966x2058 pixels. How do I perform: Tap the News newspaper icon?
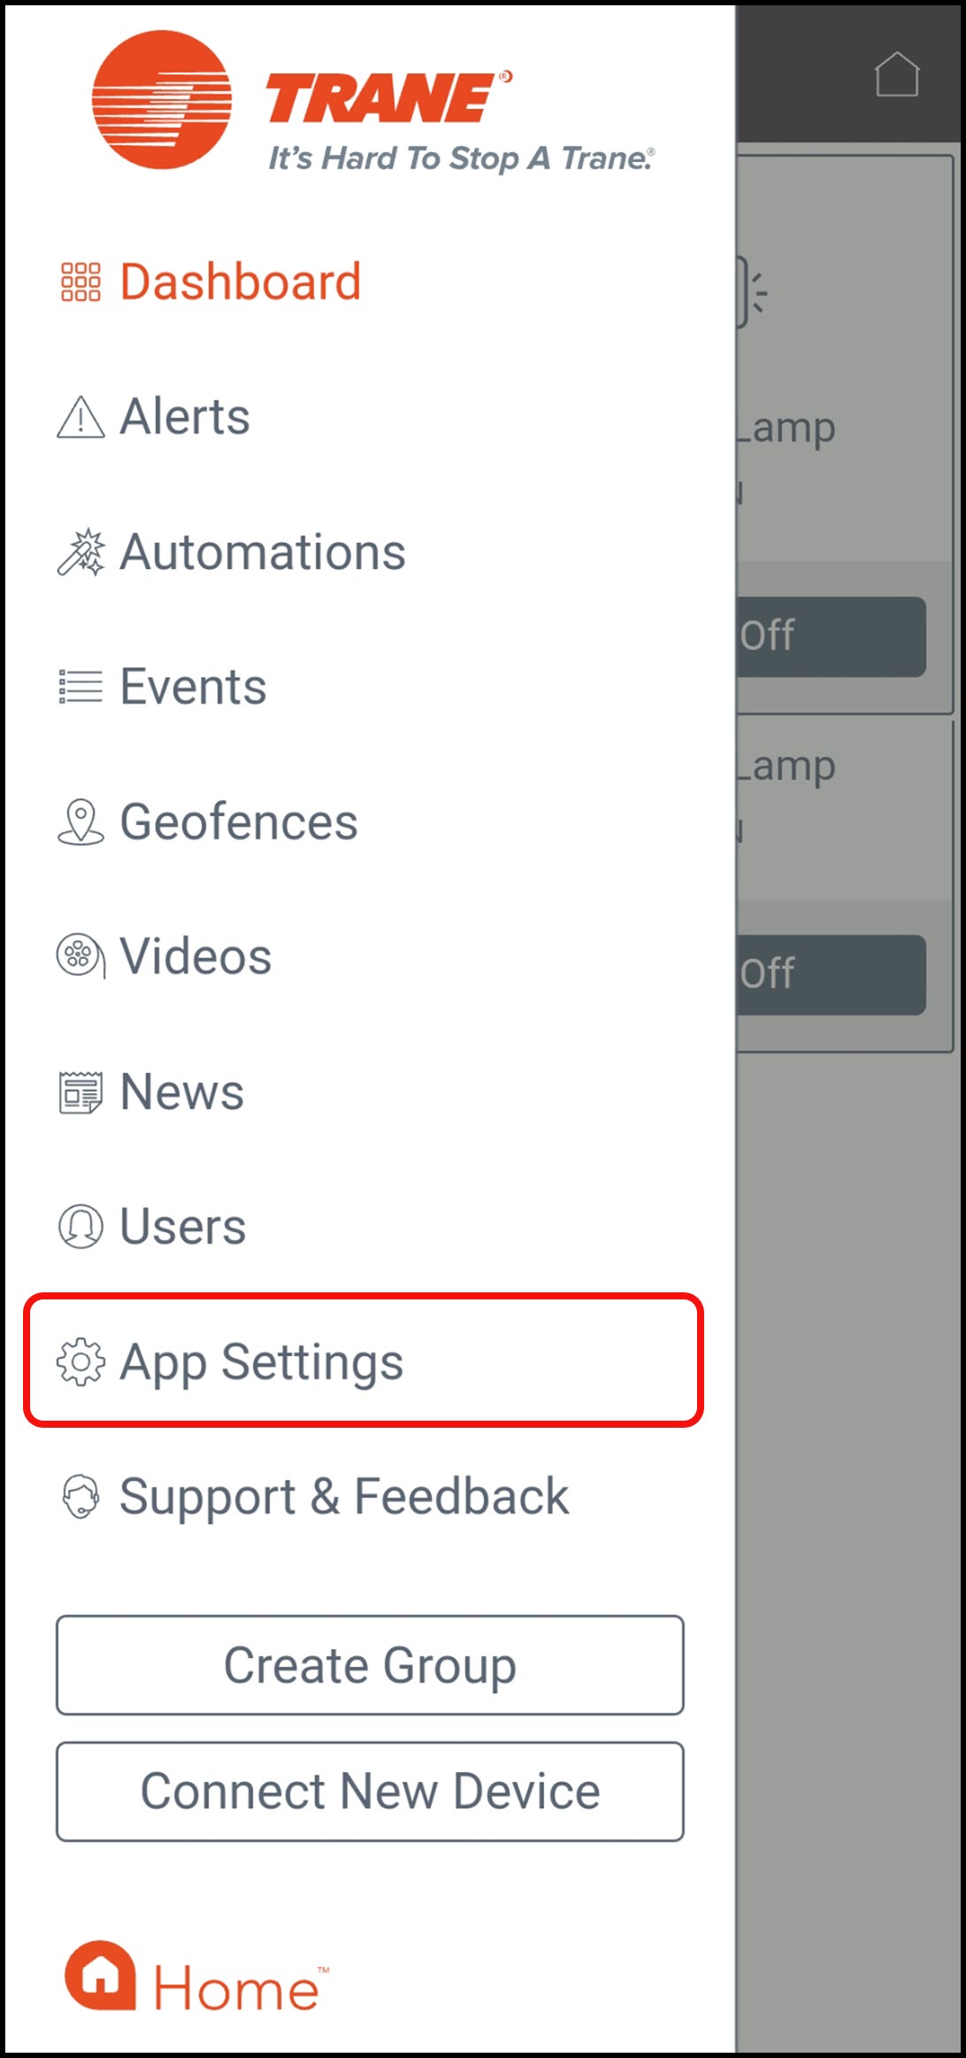point(80,1092)
